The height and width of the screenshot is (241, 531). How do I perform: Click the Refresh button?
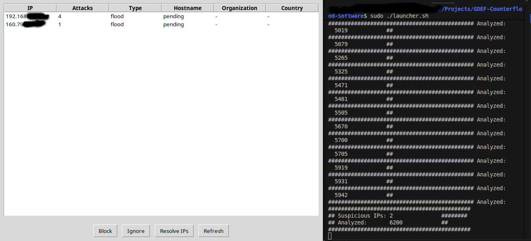click(x=213, y=231)
